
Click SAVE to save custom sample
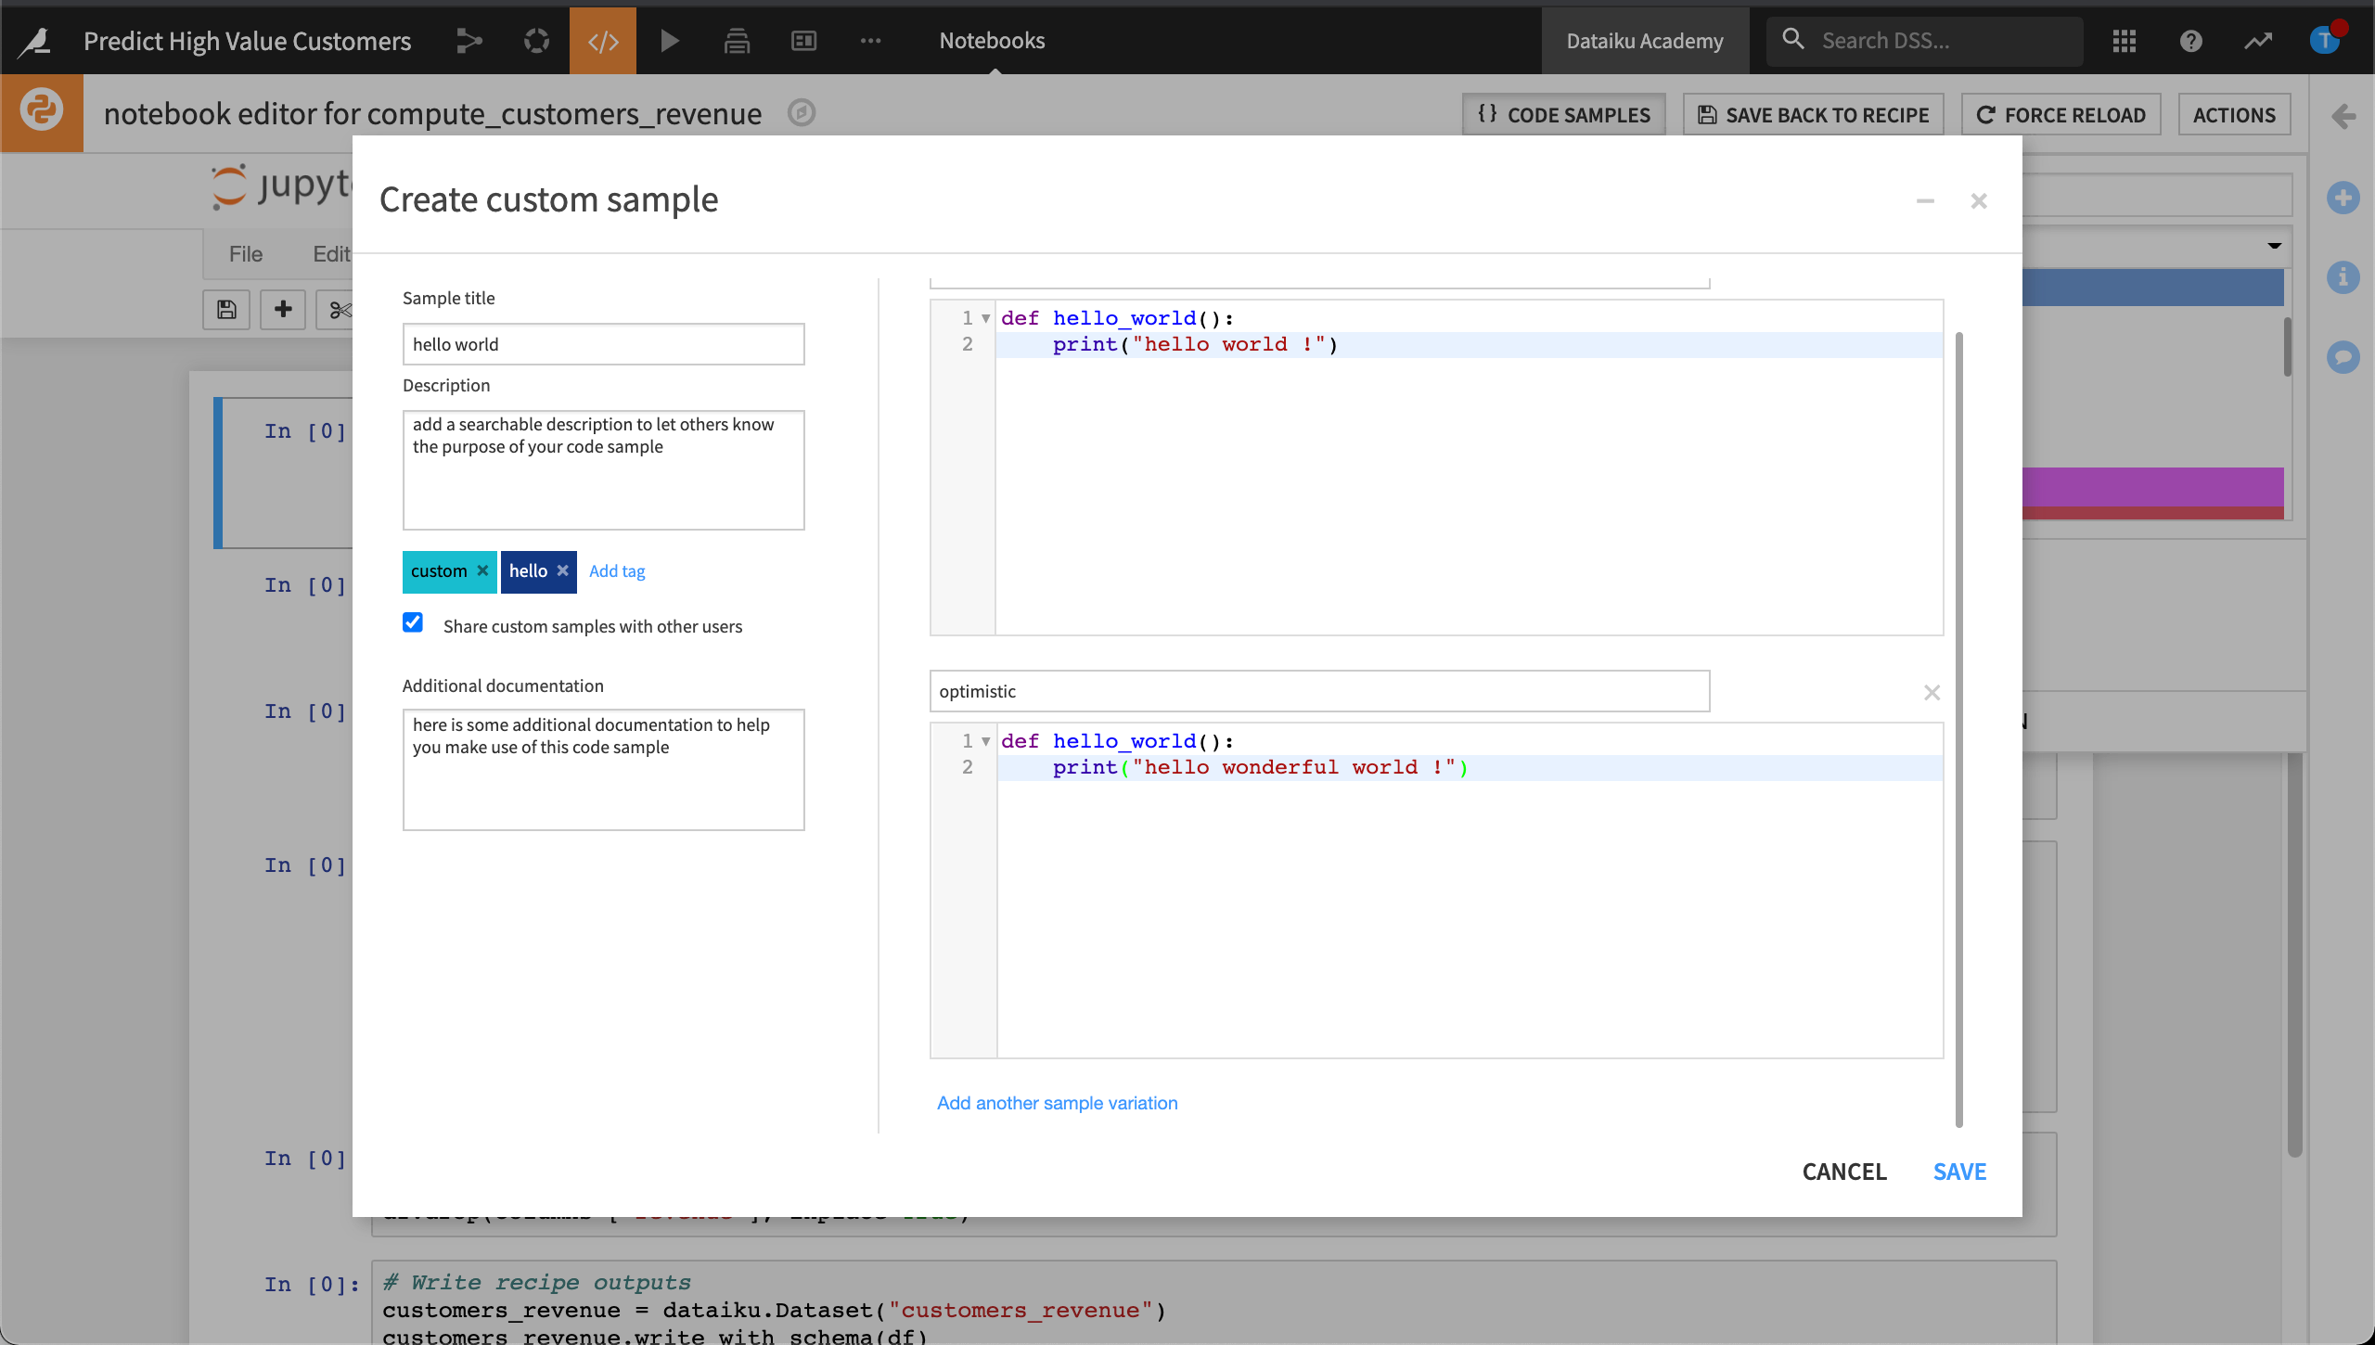click(1959, 1171)
